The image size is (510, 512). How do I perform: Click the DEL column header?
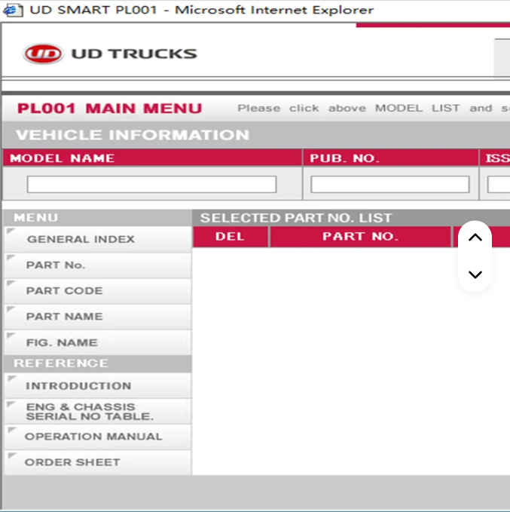pos(231,237)
